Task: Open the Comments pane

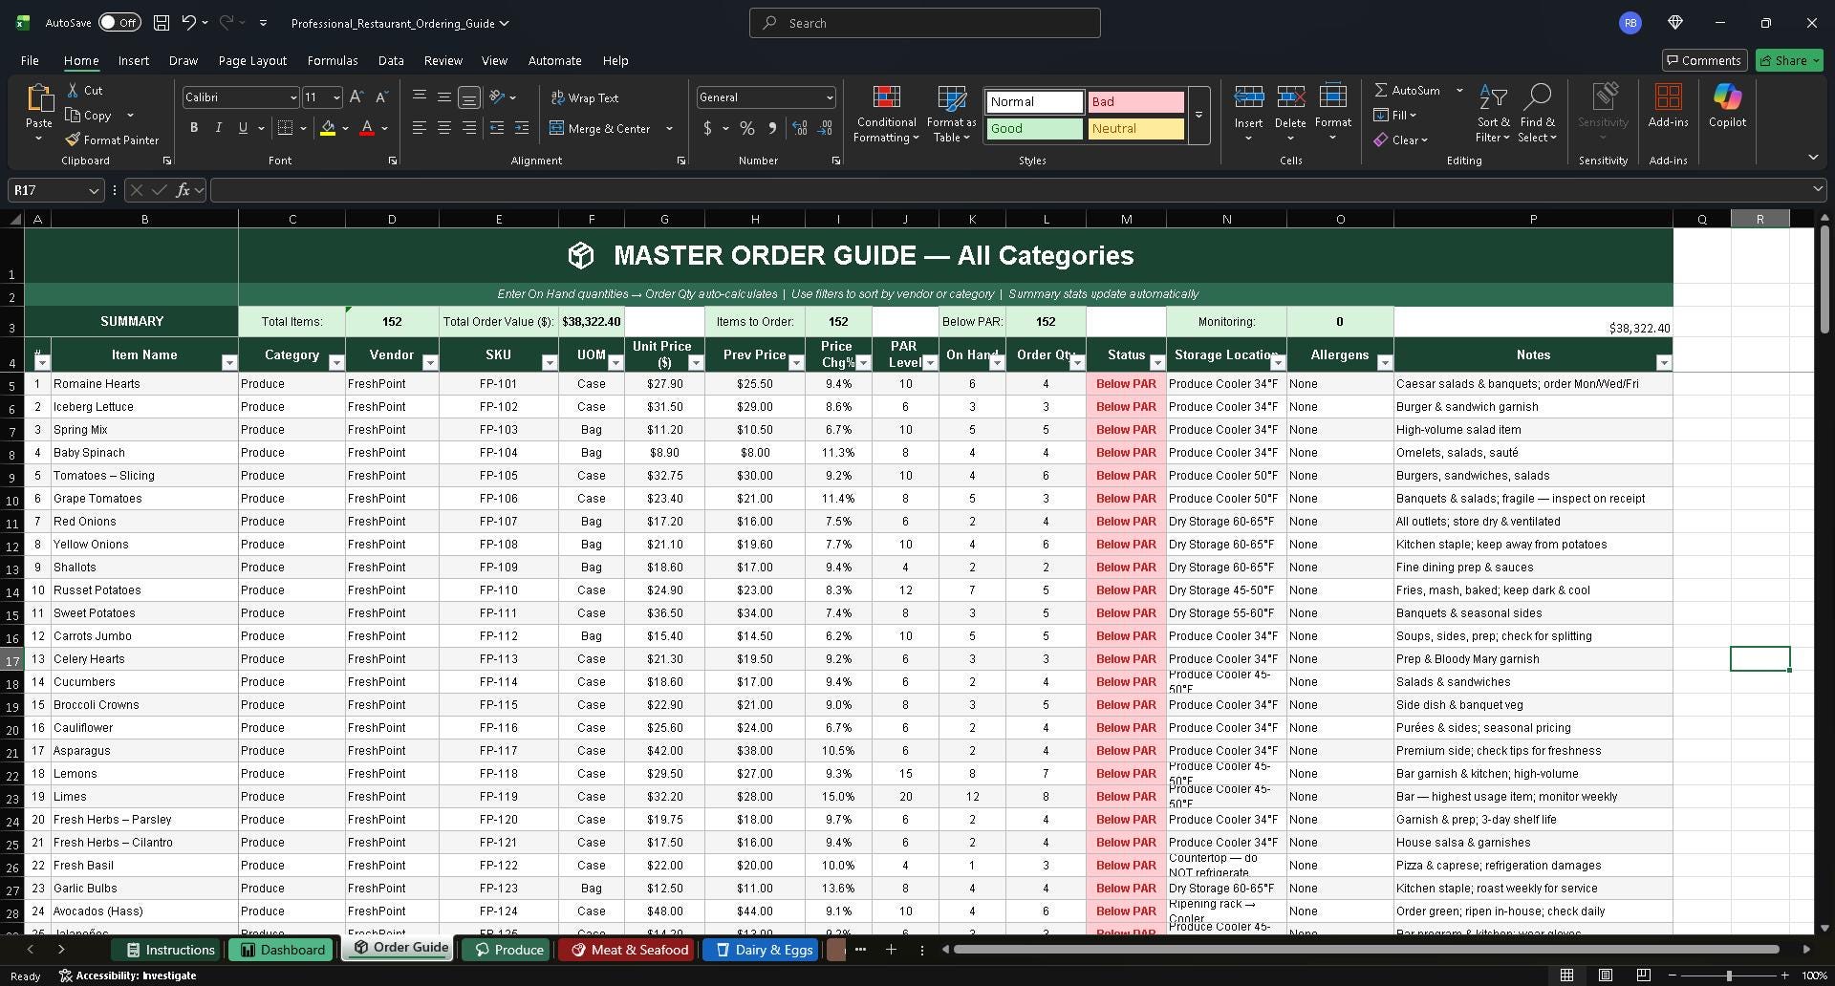Action: point(1704,60)
